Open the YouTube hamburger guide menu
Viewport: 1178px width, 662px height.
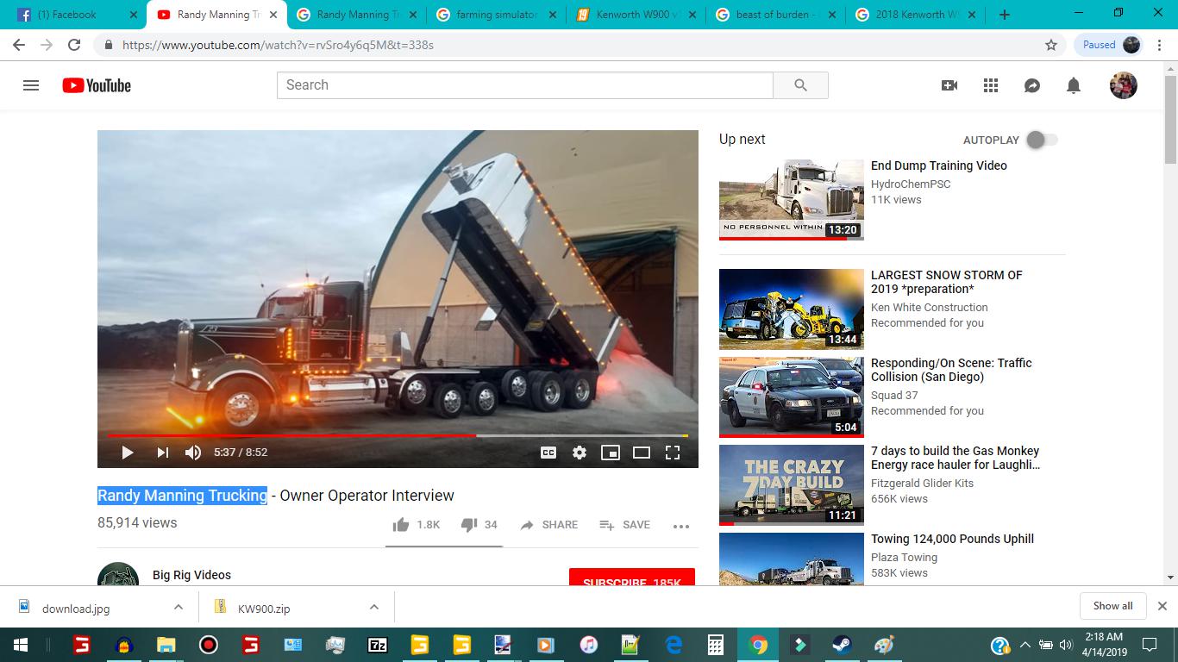(x=31, y=85)
